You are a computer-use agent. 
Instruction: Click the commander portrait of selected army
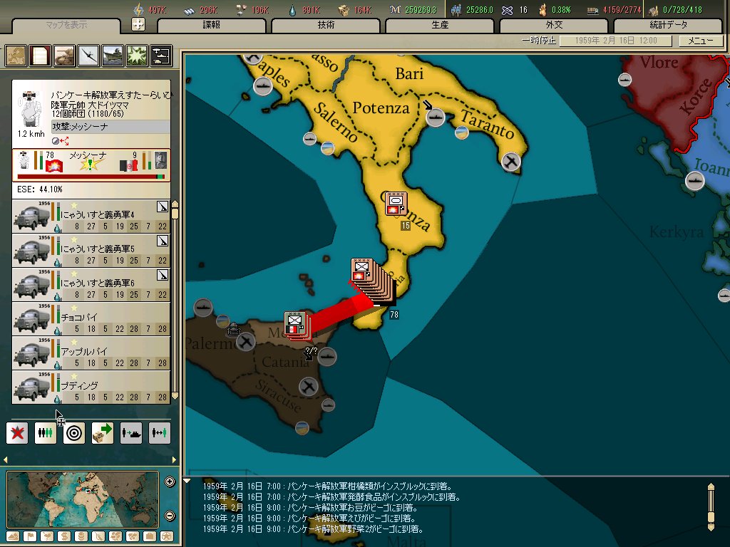(x=30, y=109)
